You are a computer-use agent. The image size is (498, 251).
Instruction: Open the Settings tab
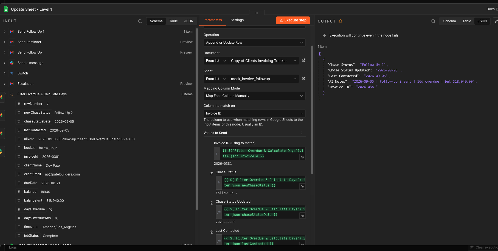point(237,20)
